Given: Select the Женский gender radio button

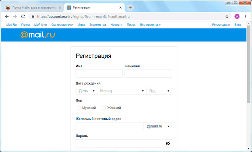Looking at the screenshot, I should coord(104,108).
